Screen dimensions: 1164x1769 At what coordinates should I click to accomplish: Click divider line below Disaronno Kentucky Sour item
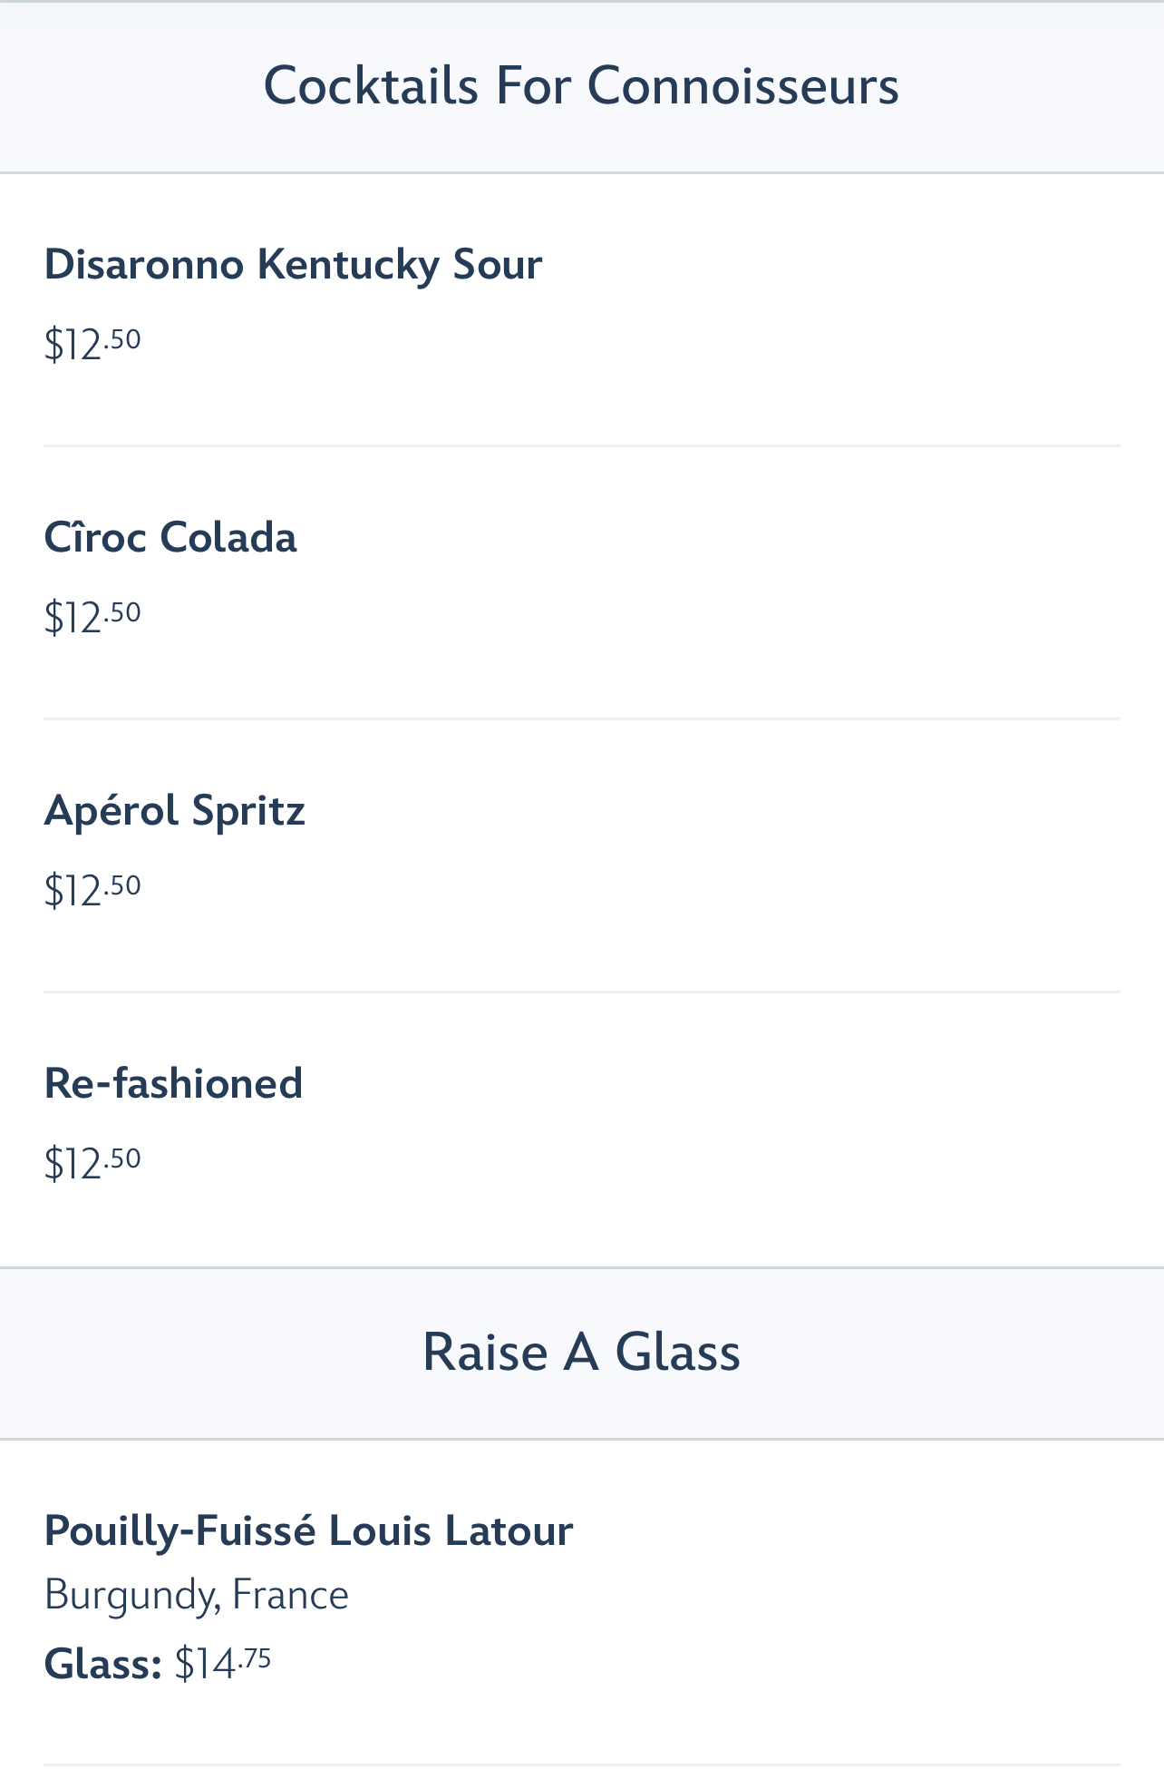[x=581, y=446]
